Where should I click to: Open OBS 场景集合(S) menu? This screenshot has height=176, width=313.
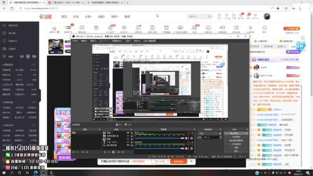coord(117,41)
